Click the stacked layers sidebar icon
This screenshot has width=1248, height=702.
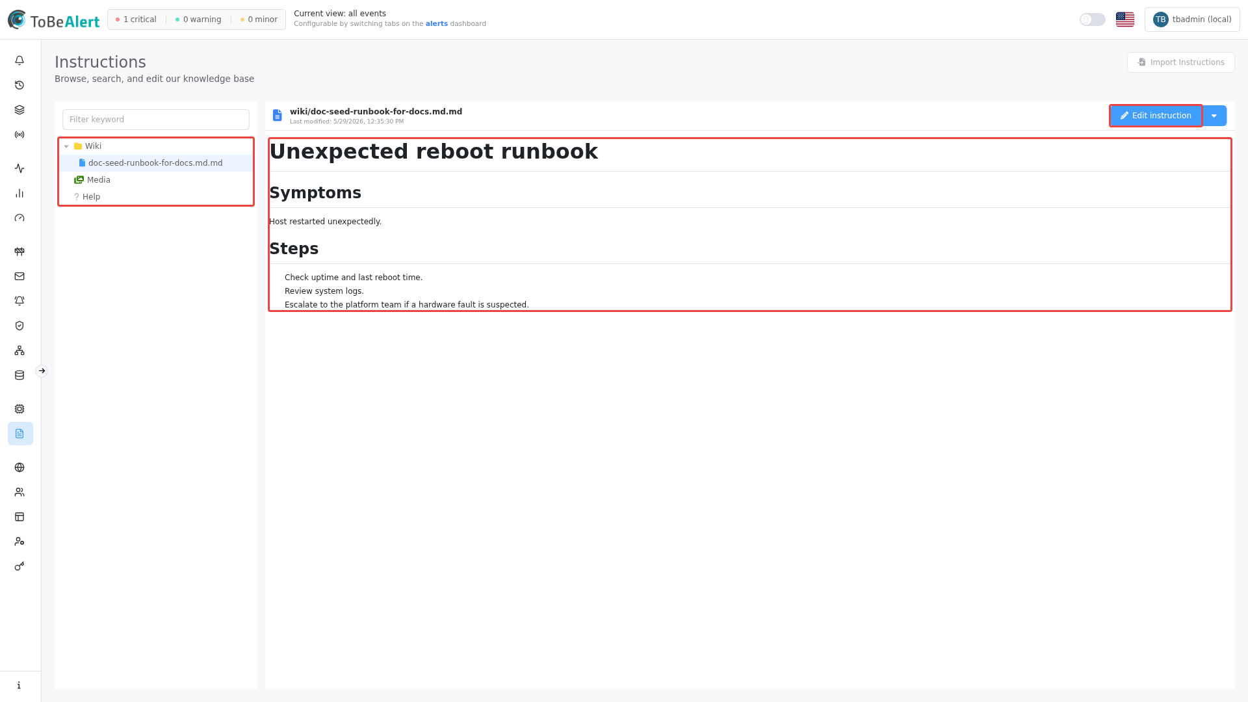[19, 110]
